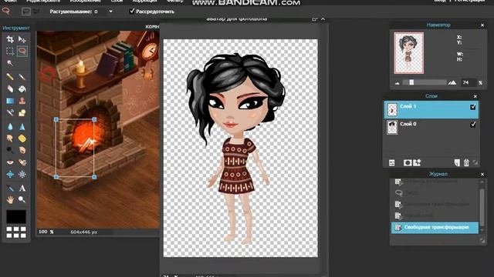Click the feather value field showing 0

click(99, 12)
